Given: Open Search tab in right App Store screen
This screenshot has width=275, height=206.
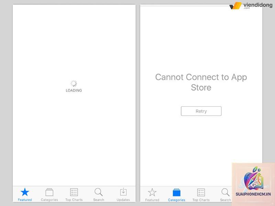Looking at the screenshot, I should (x=225, y=195).
